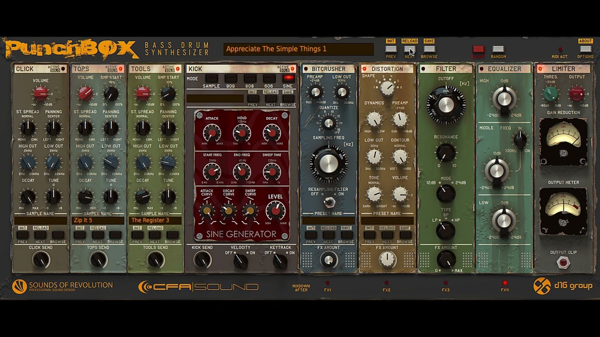Click the Filter Resonance knob
This screenshot has width=600, height=337.
[445, 153]
